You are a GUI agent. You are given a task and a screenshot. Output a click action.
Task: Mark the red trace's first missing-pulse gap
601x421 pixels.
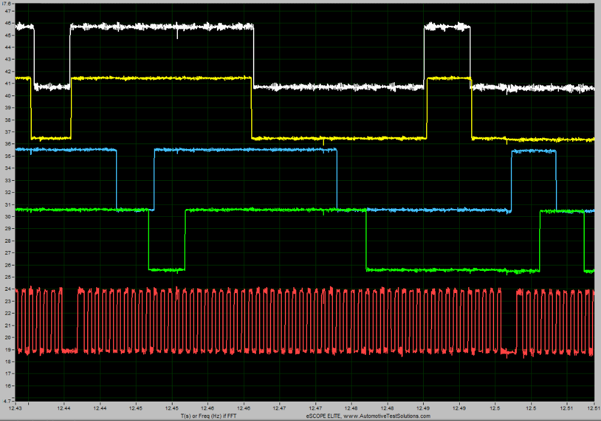[70, 351]
